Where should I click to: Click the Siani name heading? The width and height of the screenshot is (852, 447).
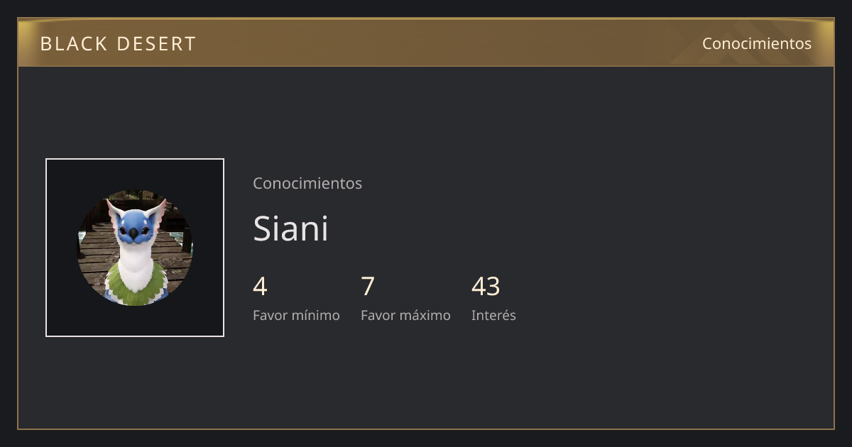point(290,228)
